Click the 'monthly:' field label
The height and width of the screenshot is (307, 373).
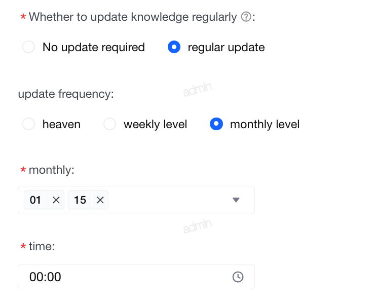(51, 170)
